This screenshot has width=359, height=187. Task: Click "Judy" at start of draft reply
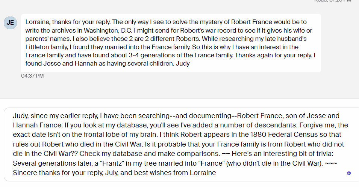coord(20,115)
